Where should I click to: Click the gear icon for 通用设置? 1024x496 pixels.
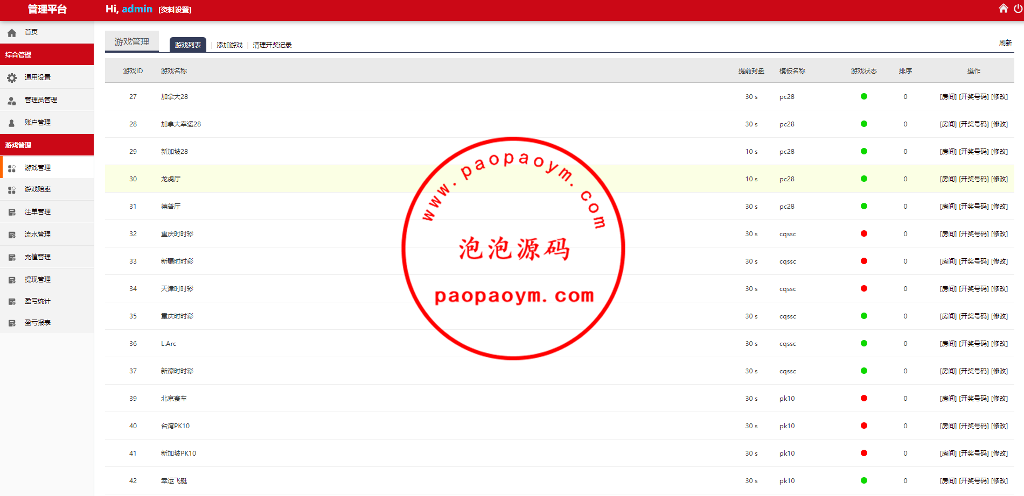(x=12, y=78)
